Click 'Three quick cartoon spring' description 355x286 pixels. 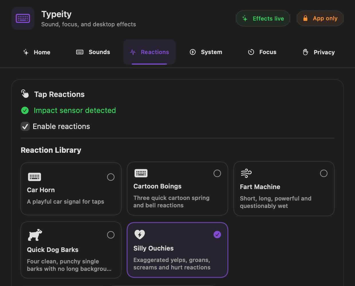coord(171,198)
